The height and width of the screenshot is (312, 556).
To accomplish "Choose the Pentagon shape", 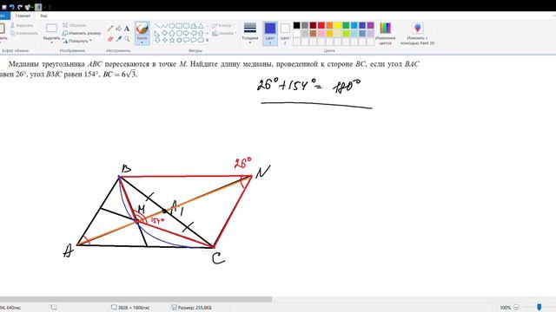I will [x=172, y=33].
